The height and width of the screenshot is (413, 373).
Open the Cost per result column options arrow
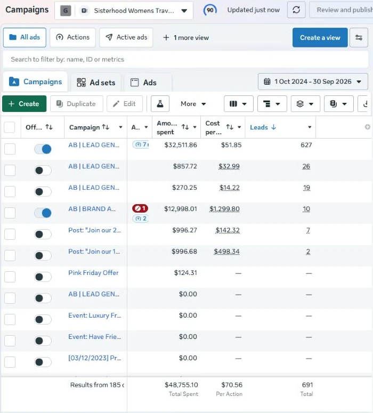[239, 127]
